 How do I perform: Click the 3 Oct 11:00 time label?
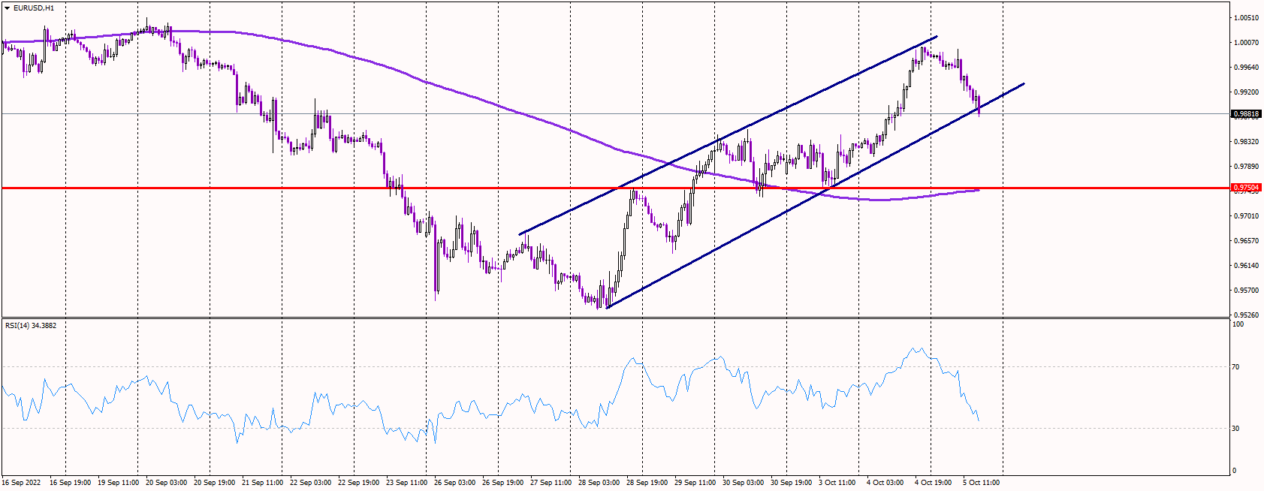point(837,482)
